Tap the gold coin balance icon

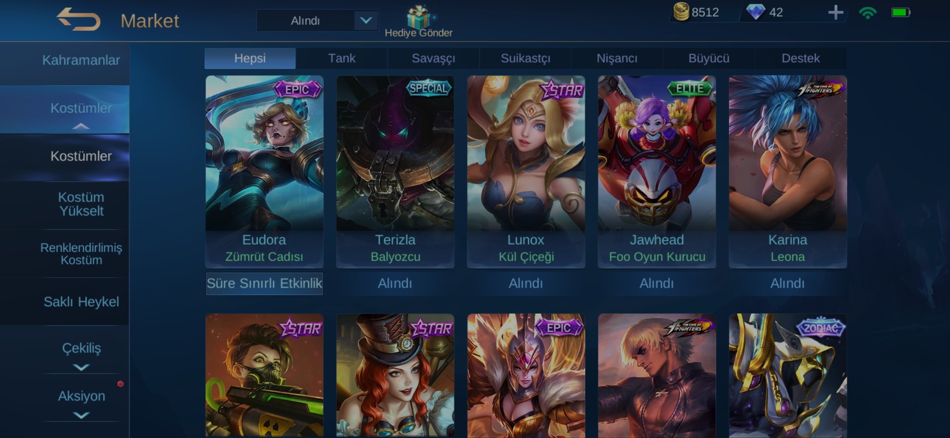pyautogui.click(x=681, y=12)
